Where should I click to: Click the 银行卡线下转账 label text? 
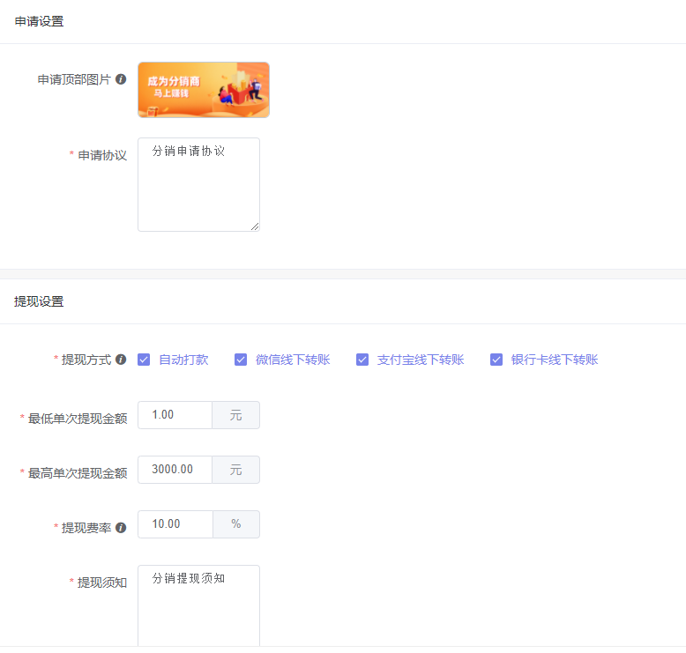click(555, 360)
